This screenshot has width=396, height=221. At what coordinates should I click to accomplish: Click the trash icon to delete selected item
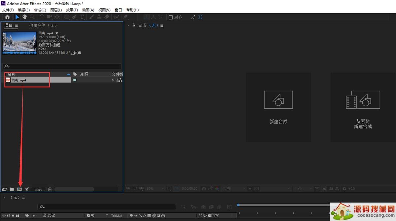pyautogui.click(x=50, y=189)
